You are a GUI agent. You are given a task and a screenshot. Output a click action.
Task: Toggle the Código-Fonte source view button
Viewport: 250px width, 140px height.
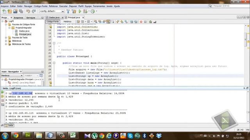[53, 22]
